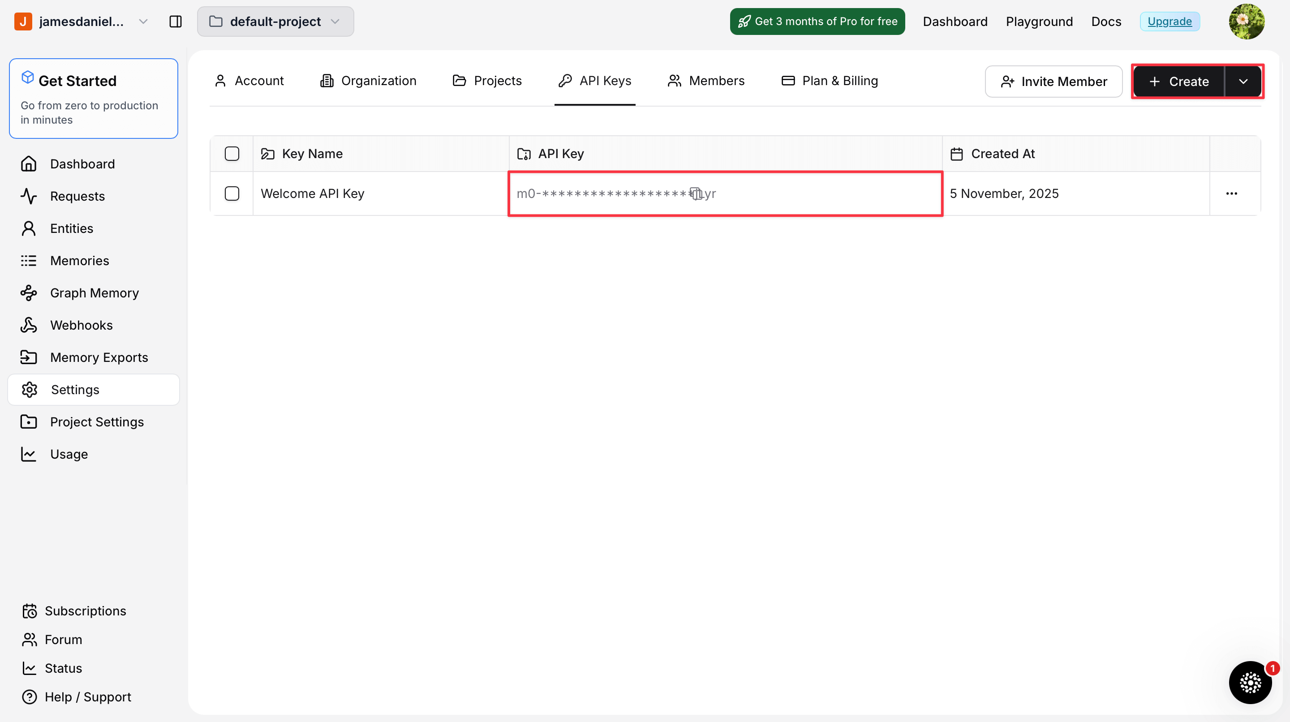This screenshot has width=1290, height=722.
Task: Expand the Create button dropdown arrow
Action: point(1243,82)
